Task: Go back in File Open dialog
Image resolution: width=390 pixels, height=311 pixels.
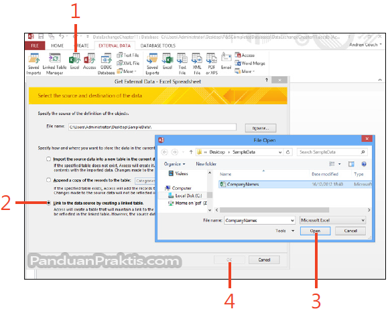Action: point(164,152)
